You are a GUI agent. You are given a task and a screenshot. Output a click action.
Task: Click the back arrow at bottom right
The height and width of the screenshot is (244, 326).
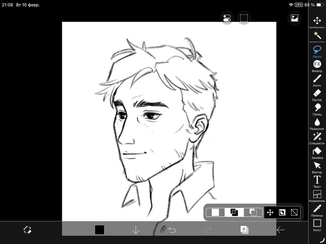281,230
